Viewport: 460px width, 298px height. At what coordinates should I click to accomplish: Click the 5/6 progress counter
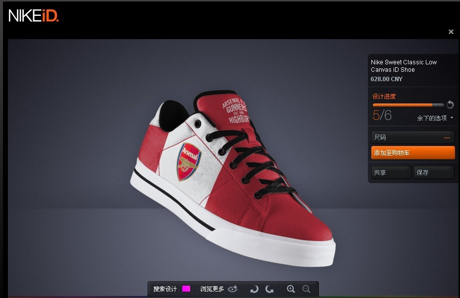point(382,115)
